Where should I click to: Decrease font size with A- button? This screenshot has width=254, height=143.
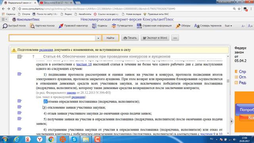click(243, 26)
